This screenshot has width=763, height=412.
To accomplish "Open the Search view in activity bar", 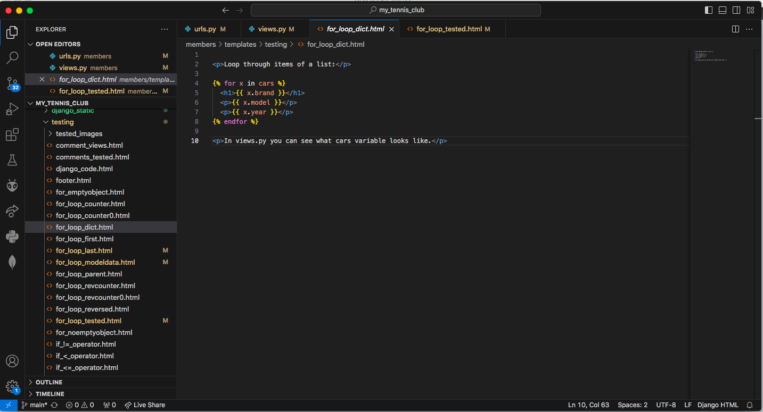I will [x=12, y=57].
